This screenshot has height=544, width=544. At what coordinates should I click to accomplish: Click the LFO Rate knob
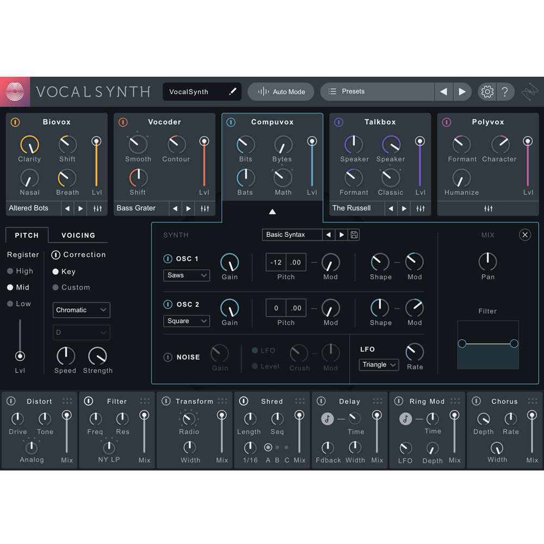415,352
